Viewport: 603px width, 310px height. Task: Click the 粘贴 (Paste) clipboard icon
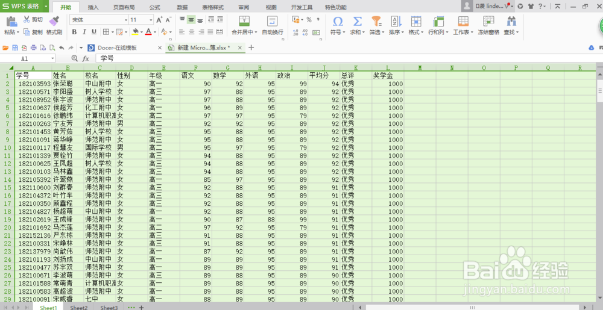click(x=11, y=21)
